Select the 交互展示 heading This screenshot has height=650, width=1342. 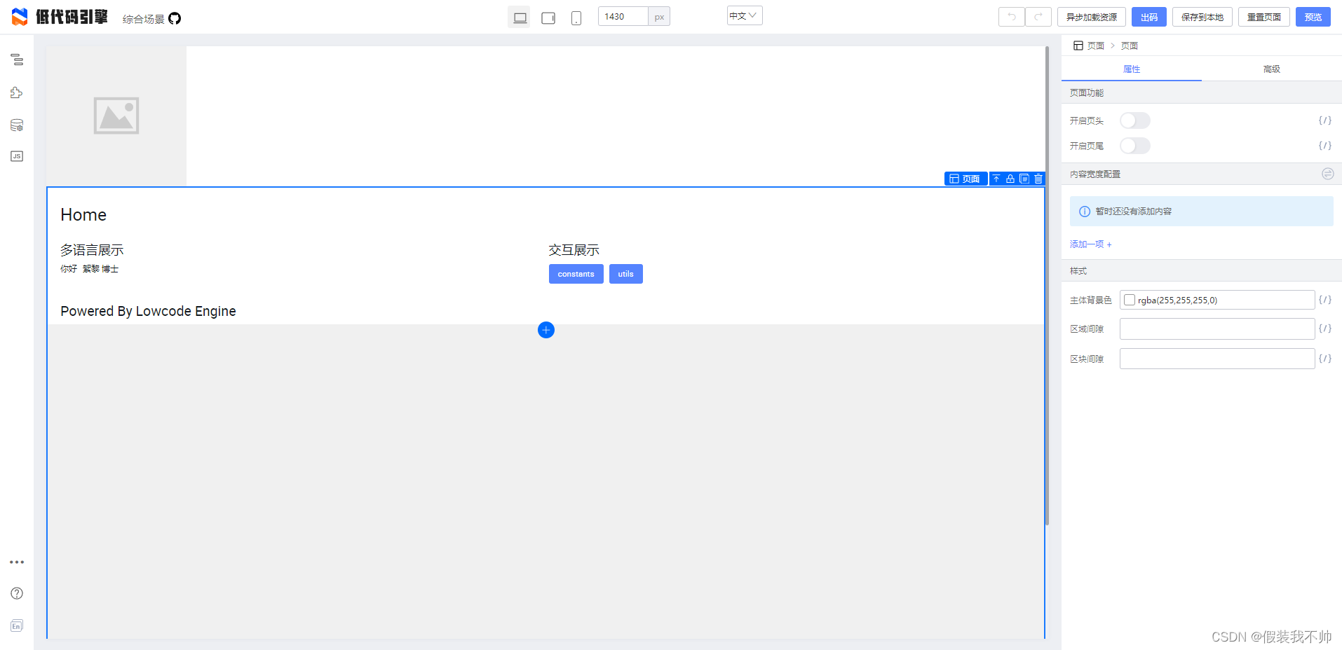coord(574,250)
